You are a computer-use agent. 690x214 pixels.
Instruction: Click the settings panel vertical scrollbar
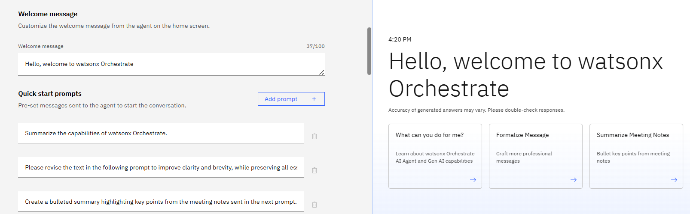point(369,51)
